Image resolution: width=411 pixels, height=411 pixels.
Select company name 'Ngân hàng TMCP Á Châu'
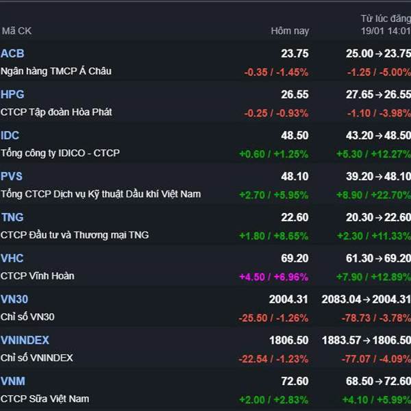click(56, 71)
